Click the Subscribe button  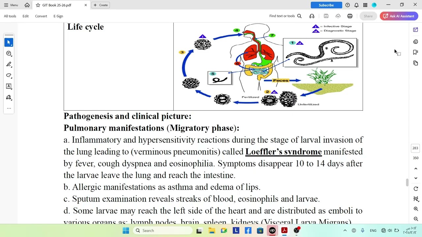tap(326, 5)
